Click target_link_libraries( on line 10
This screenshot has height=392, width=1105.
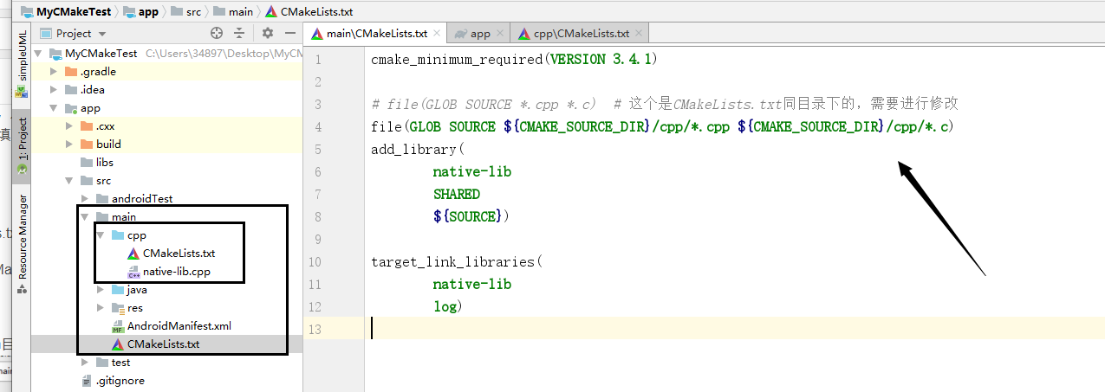(457, 262)
